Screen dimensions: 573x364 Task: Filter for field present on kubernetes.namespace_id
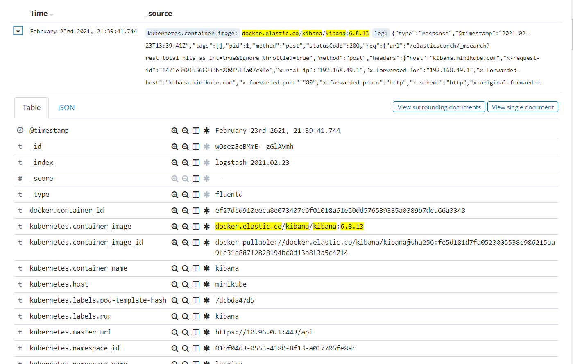coord(207,348)
